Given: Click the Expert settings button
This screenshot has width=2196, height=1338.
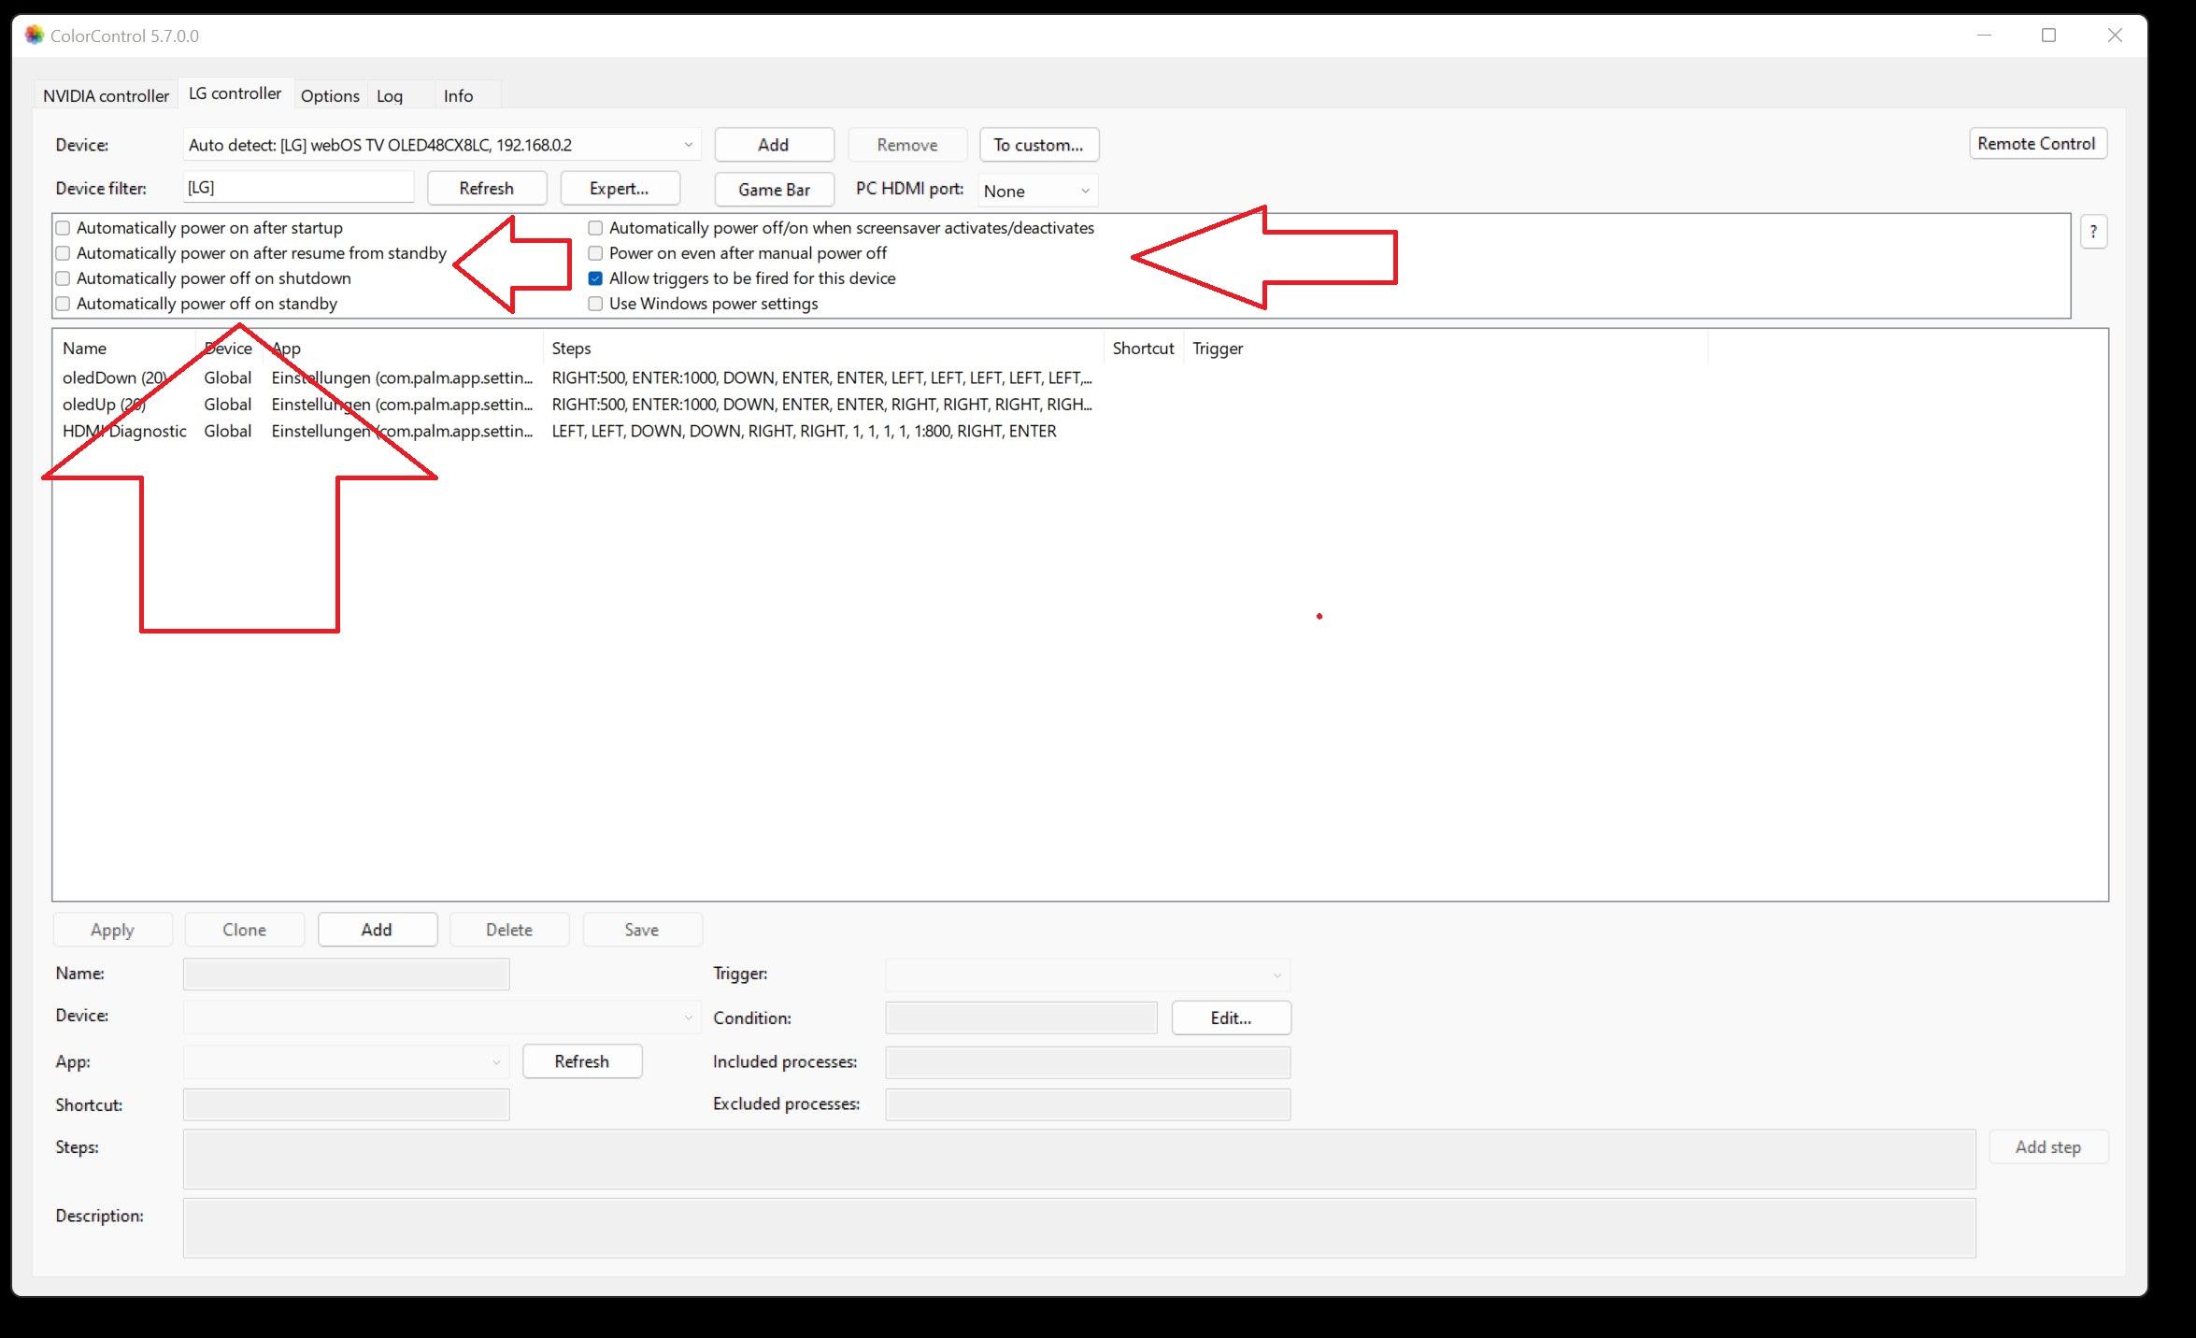Looking at the screenshot, I should coord(618,188).
